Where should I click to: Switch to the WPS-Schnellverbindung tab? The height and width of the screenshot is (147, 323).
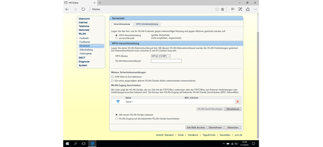point(147,24)
